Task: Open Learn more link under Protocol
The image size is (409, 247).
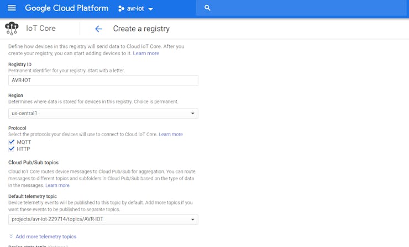Action: [x=171, y=135]
